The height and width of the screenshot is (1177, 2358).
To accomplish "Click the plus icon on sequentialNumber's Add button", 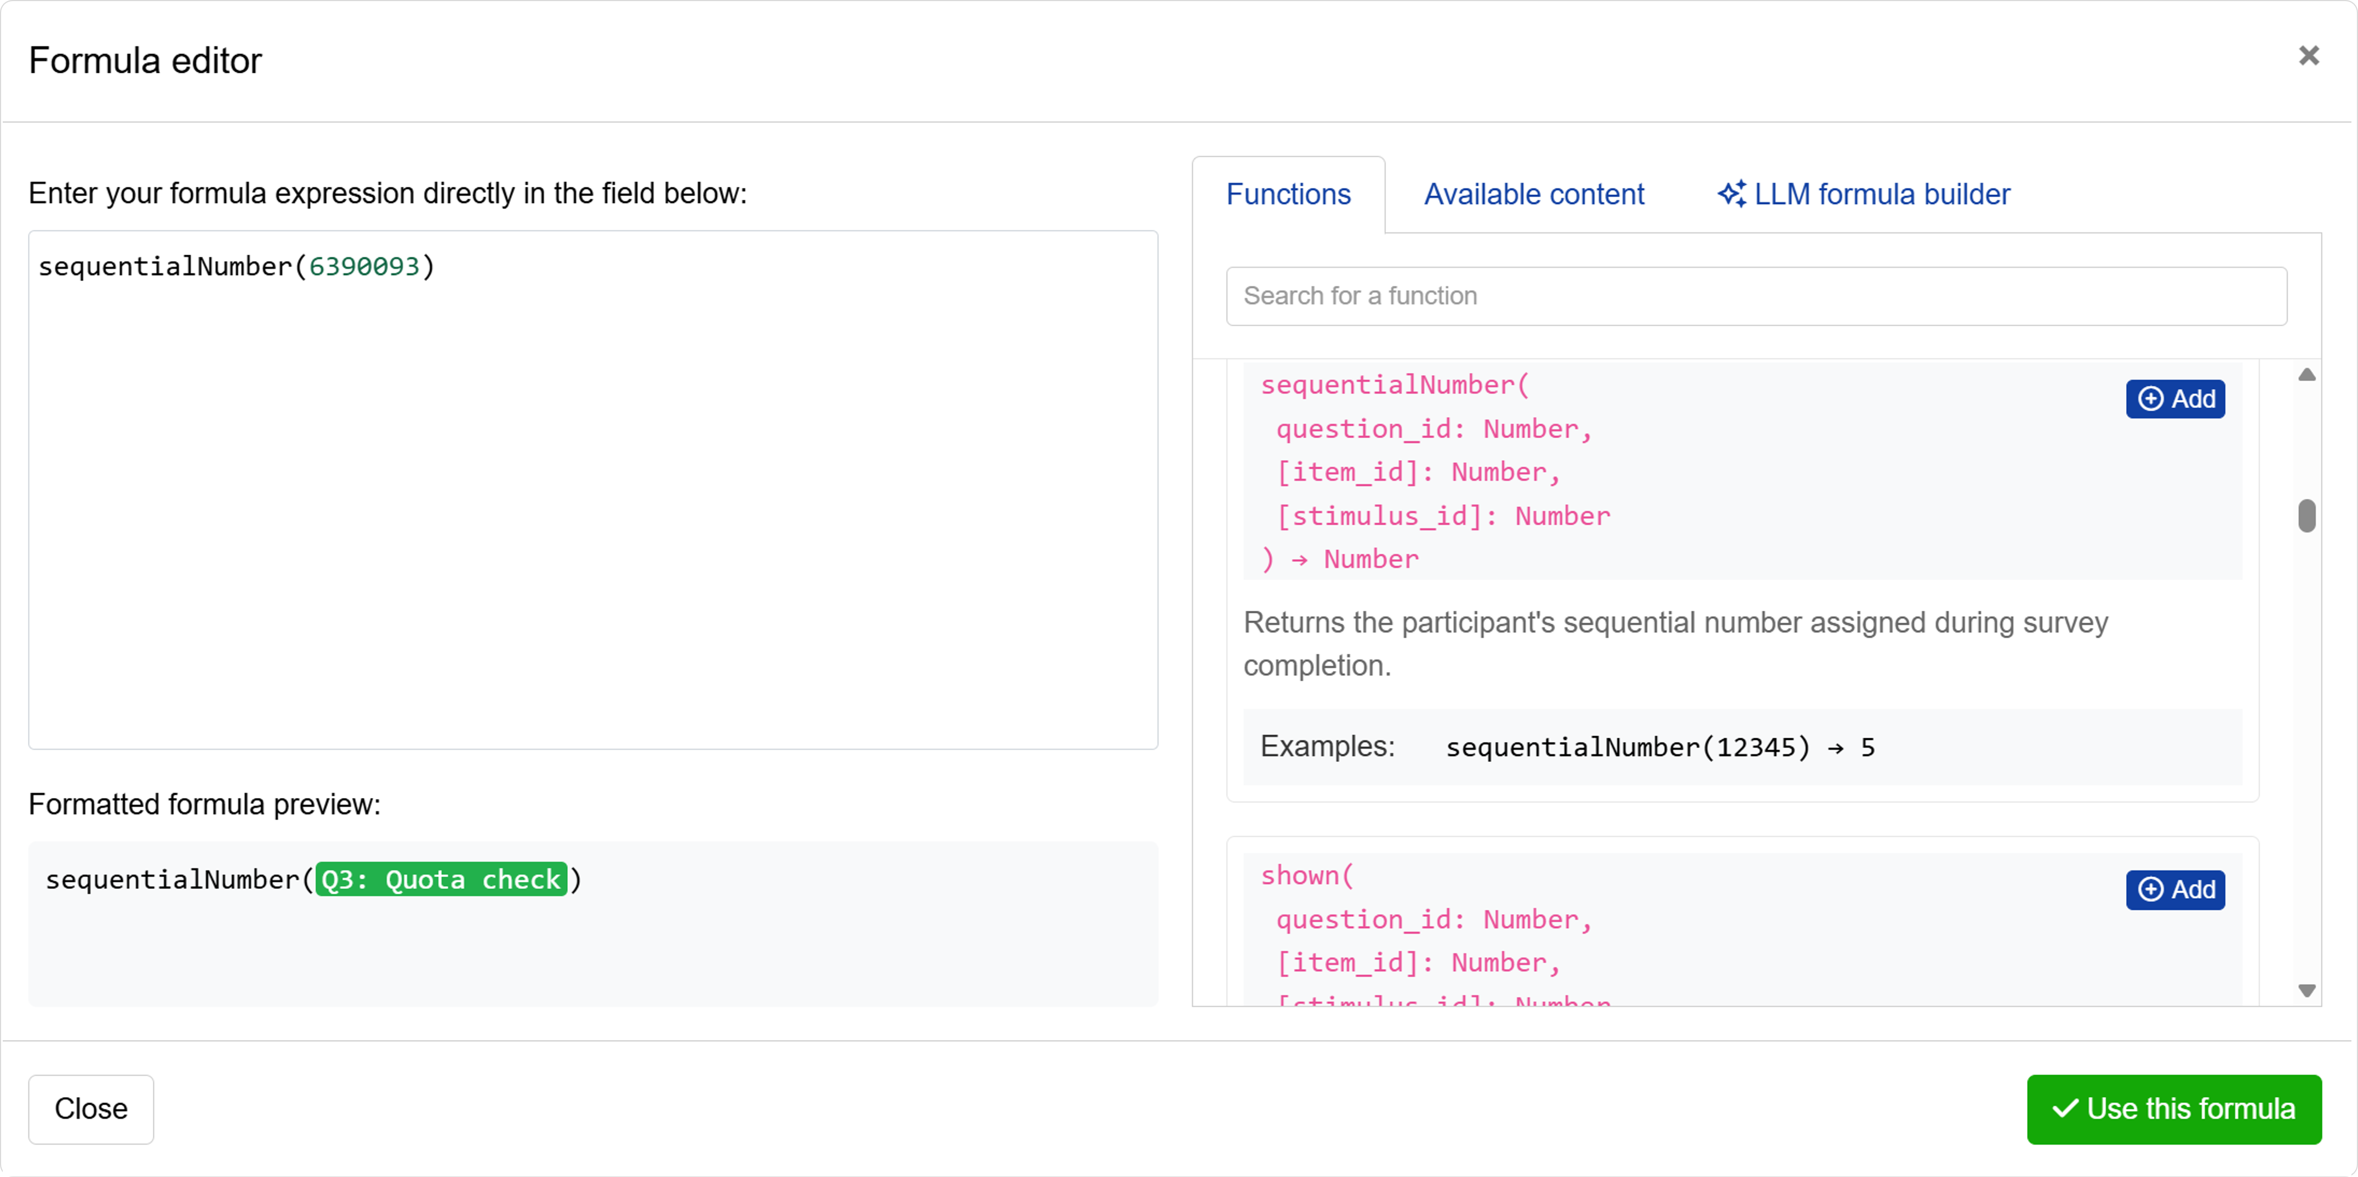I will click(2152, 399).
